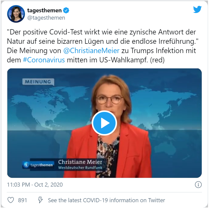Click the 891 likes count

coord(23,200)
